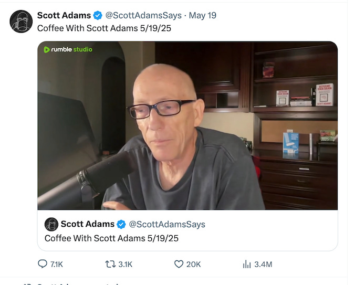Open view analytics bar chart icon
This screenshot has width=355, height=285.
247,264
